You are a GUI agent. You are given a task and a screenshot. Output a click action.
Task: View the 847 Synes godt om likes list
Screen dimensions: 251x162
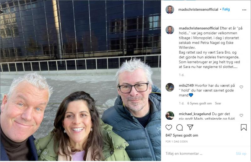(x=182, y=135)
